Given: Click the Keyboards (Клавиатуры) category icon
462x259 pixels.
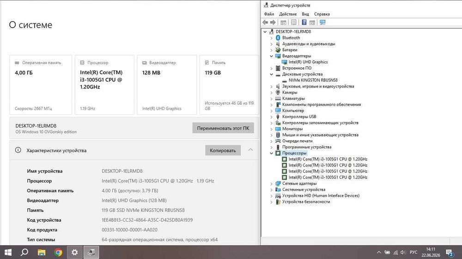Looking at the screenshot, I should tap(278, 99).
